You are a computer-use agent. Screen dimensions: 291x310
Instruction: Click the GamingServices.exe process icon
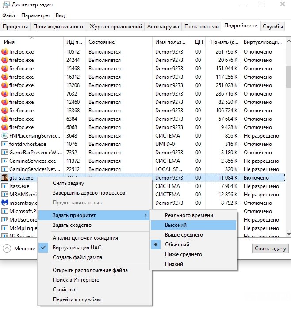[5, 161]
